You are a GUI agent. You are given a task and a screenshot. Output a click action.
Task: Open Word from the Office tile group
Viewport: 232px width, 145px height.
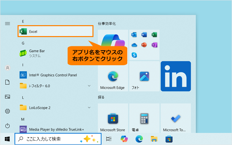click(144, 35)
